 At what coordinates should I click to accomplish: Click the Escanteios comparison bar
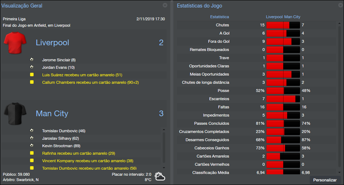(283, 99)
